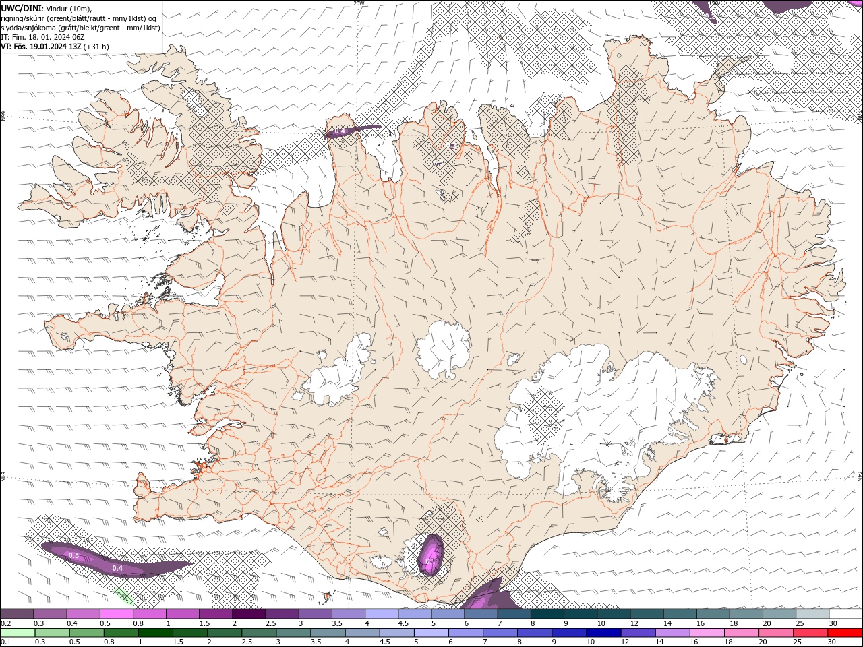
Task: Click the pale grey 25 swatch in upper scale
Action: 812,614
